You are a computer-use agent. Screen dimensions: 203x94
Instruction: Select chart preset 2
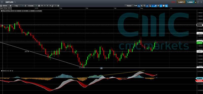[x=47, y=6]
